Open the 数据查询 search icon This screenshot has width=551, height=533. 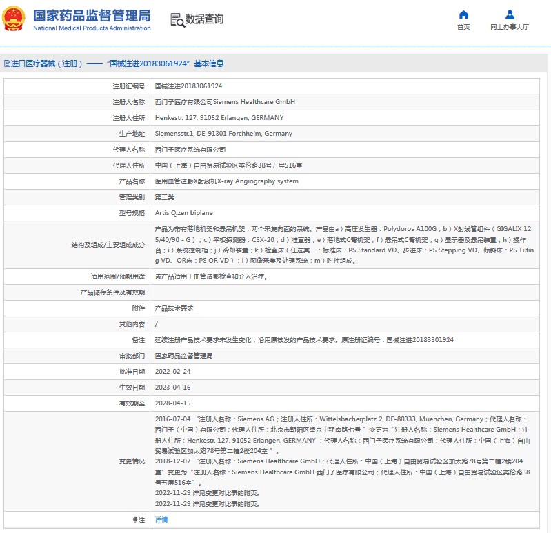(x=177, y=20)
